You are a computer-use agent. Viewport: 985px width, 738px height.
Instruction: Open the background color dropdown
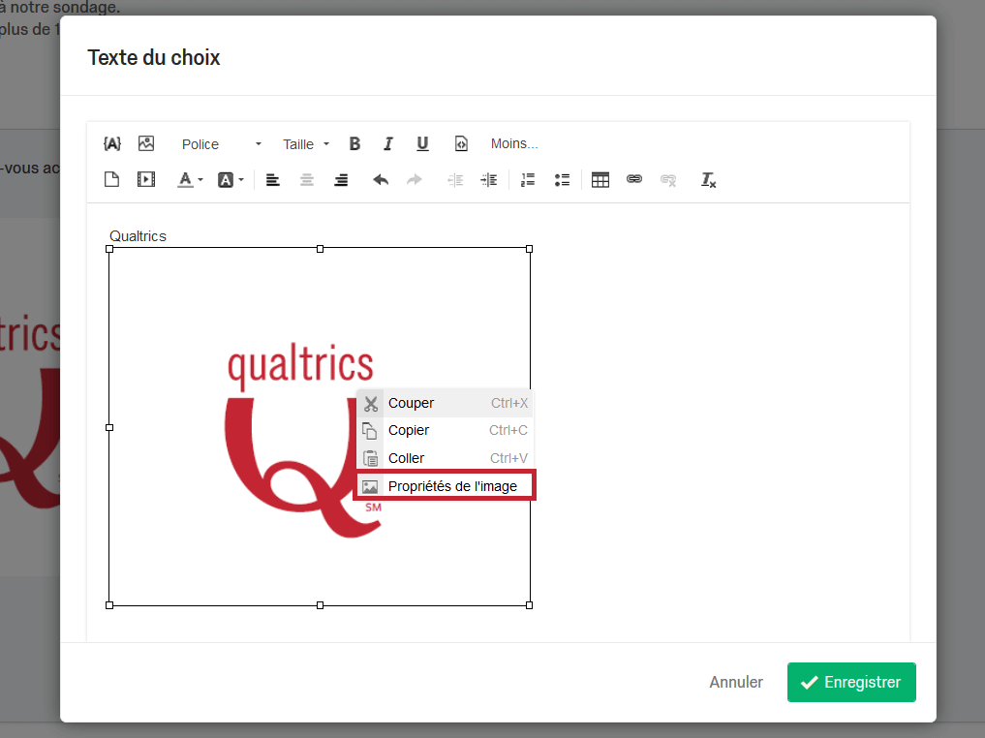pyautogui.click(x=231, y=180)
